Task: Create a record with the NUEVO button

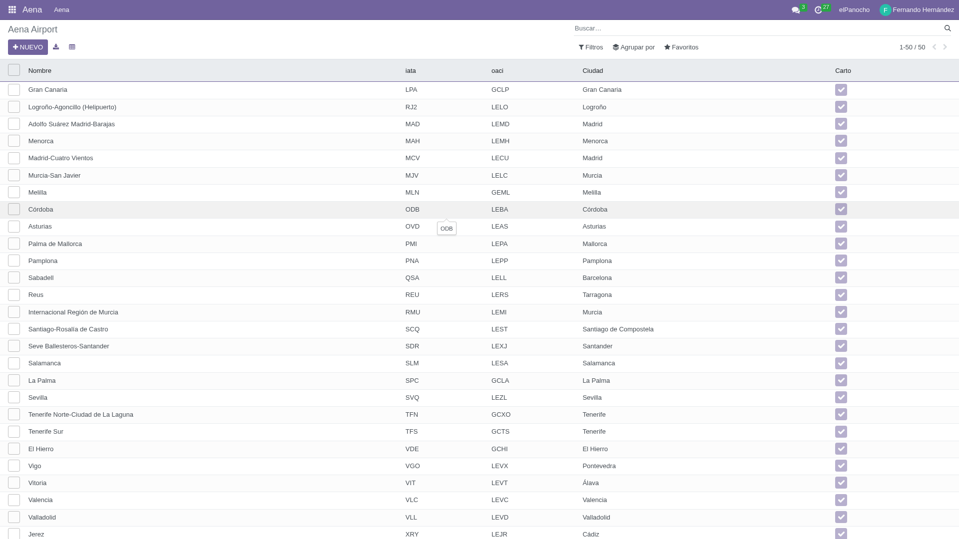Action: coord(27,47)
